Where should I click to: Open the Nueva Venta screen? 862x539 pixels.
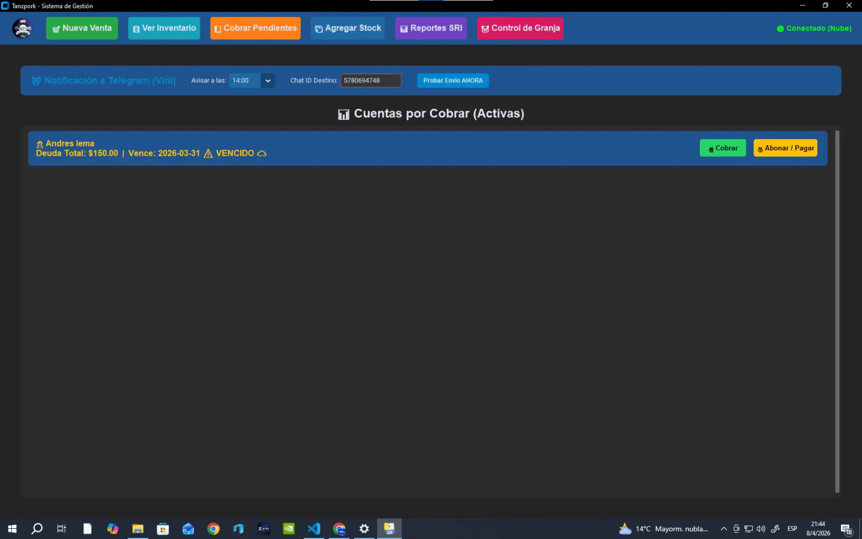tap(82, 29)
